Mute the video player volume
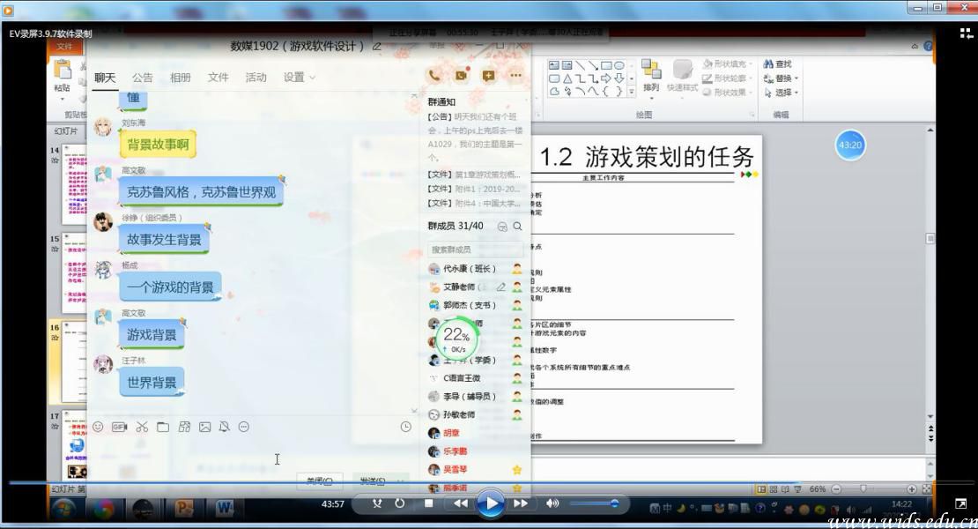This screenshot has width=978, height=529. (552, 503)
